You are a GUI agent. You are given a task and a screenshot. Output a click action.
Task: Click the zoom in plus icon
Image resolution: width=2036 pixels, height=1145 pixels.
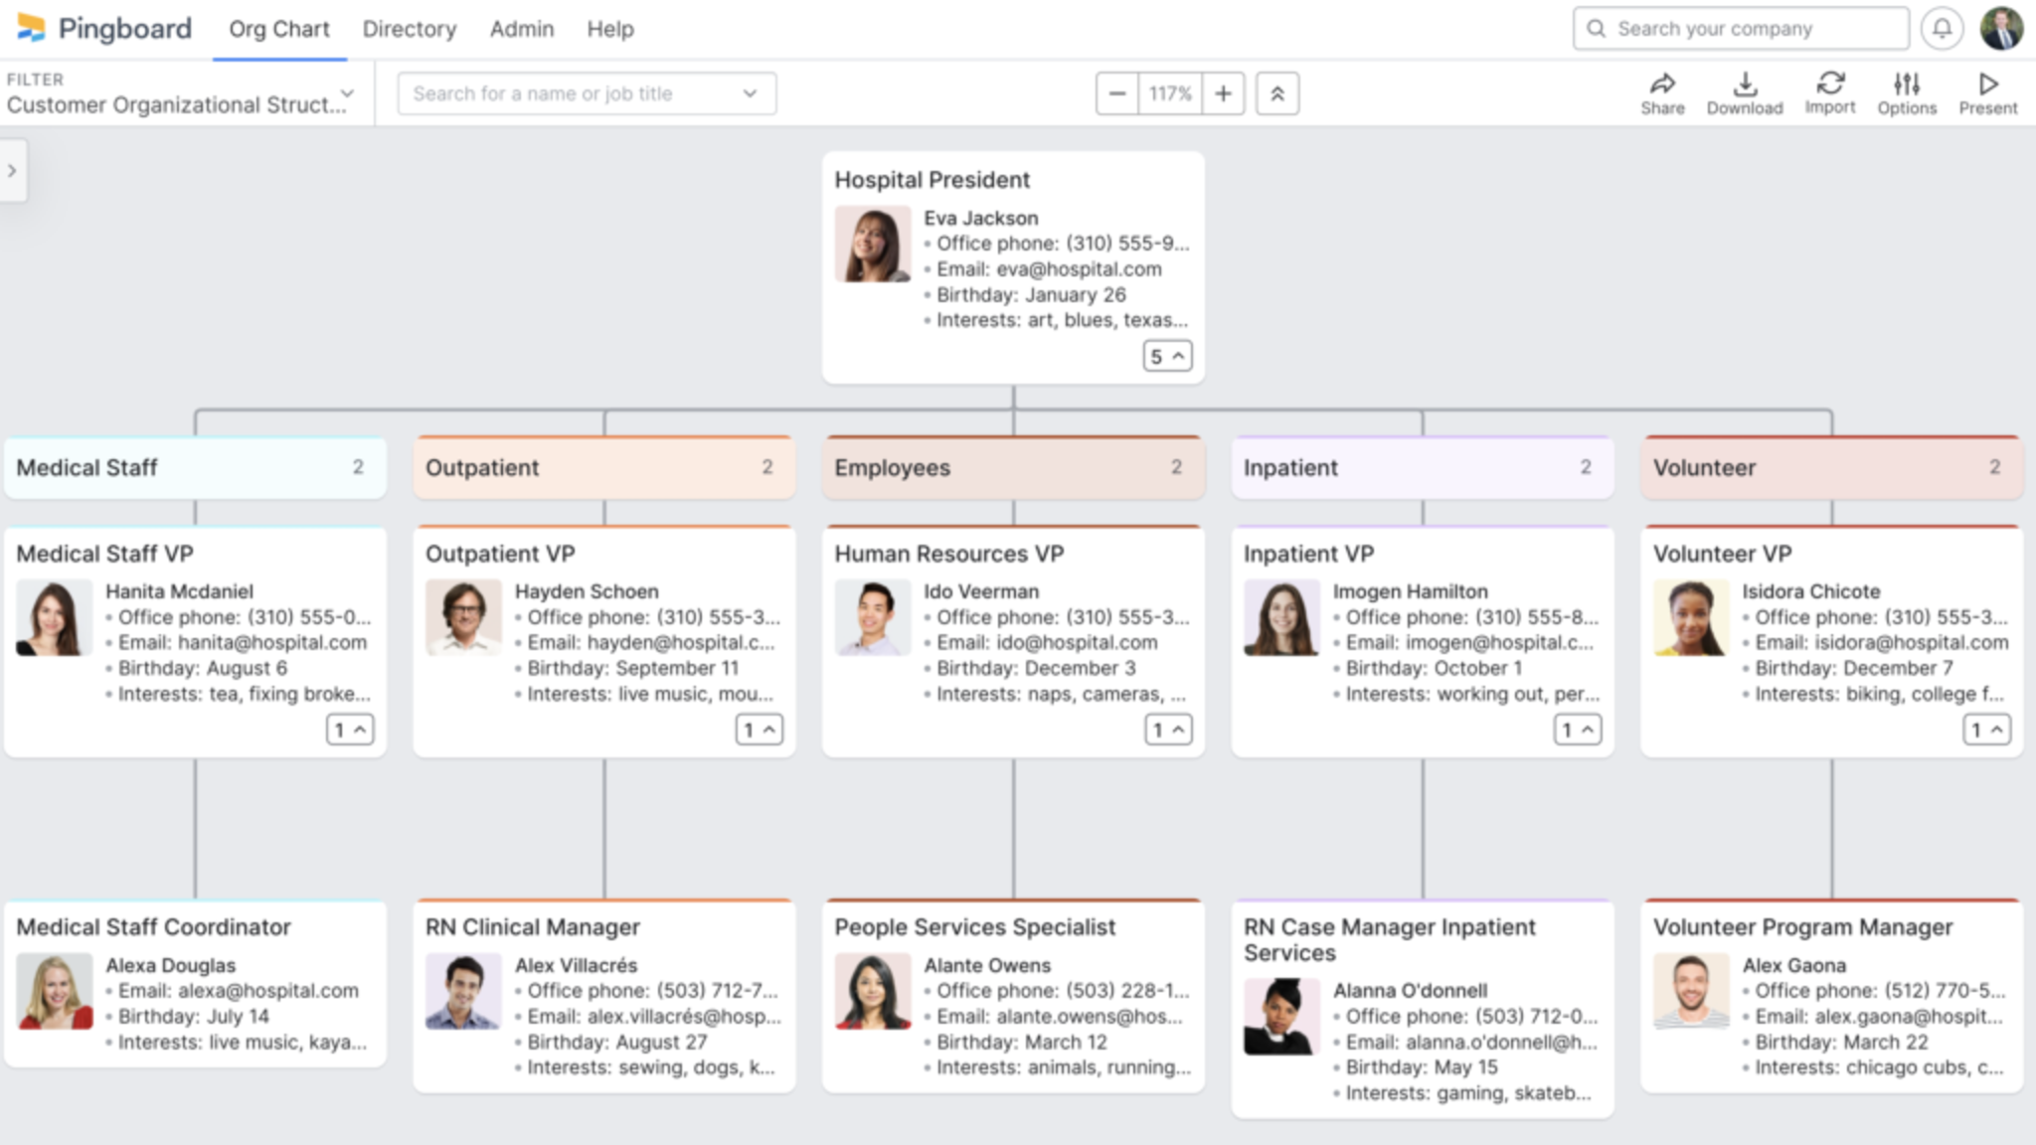(x=1222, y=93)
